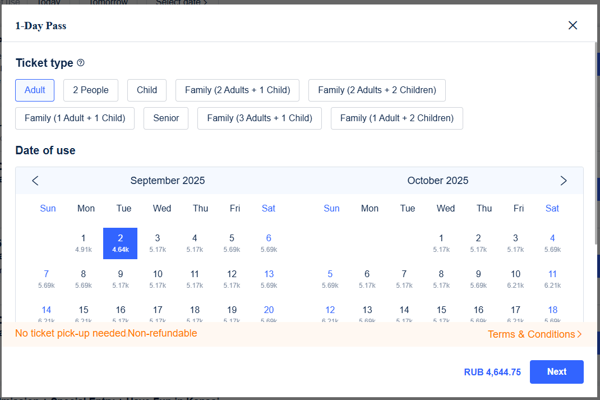The image size is (600, 400).
Task: Open the Ticket type help icon
Action: click(x=81, y=63)
